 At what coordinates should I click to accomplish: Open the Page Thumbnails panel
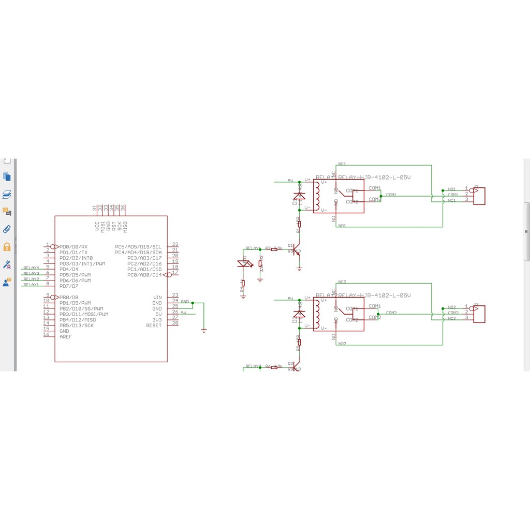tap(7, 177)
